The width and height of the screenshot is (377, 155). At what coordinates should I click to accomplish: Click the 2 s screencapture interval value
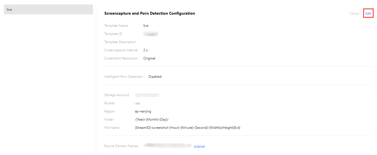pyautogui.click(x=145, y=50)
